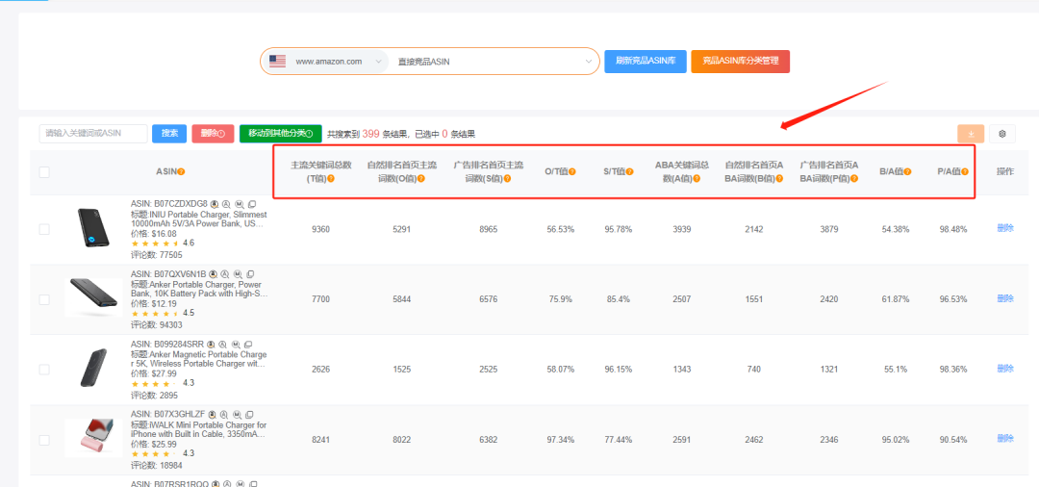Click the red 删除 button in toolbar

click(213, 133)
